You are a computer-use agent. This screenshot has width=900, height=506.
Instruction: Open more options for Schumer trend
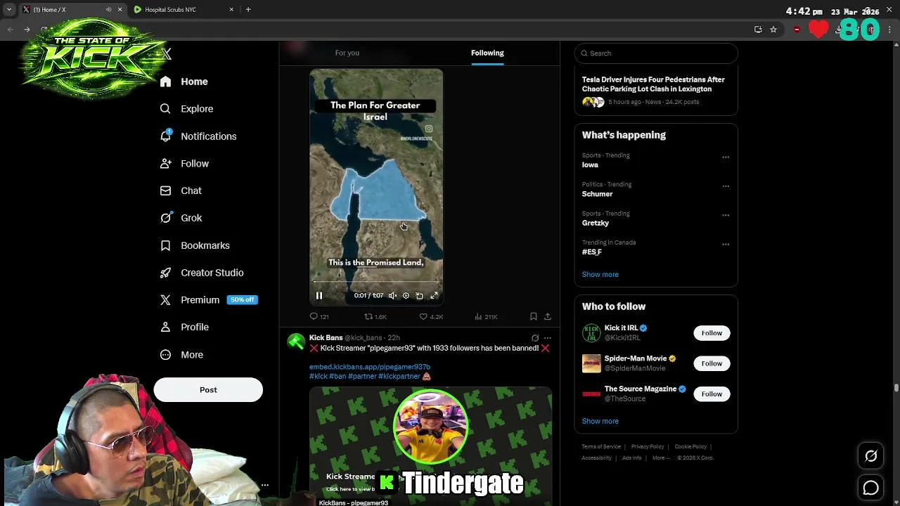[x=726, y=186]
